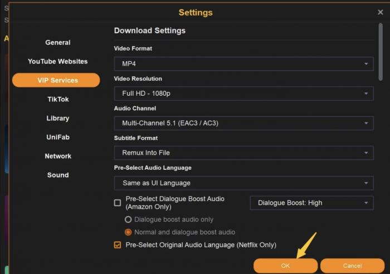Select Normal and dialogue boost audio radio
Viewport: 390px width, 274px height.
(128, 232)
